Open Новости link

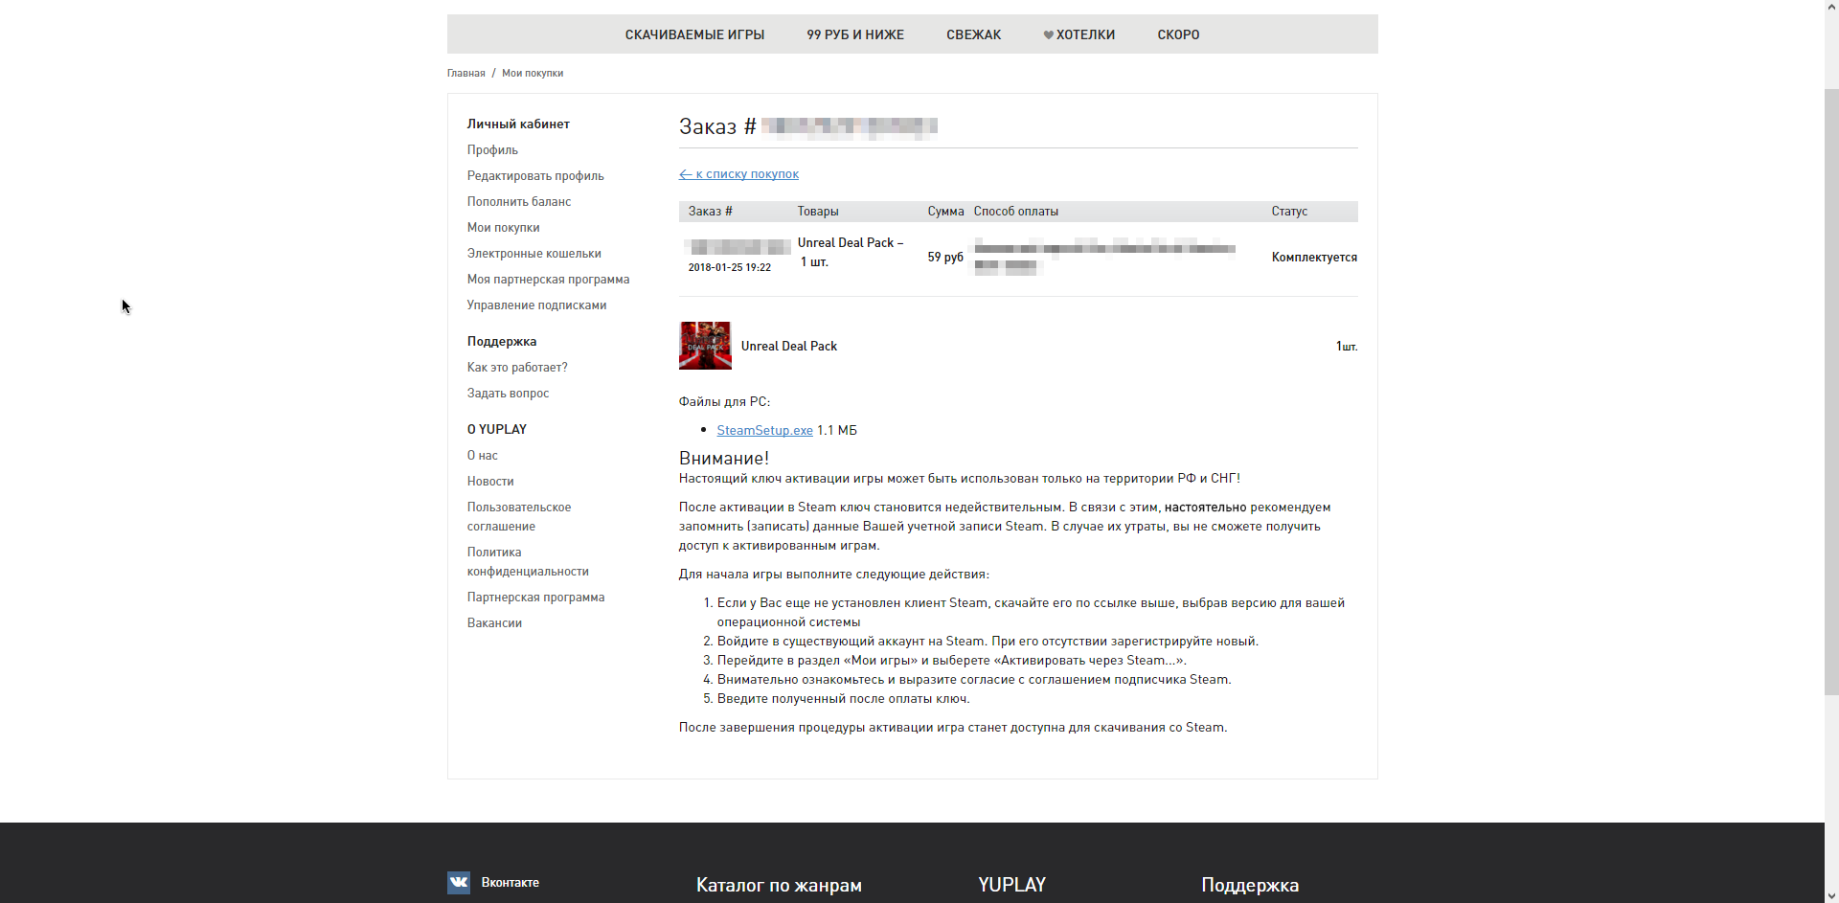coord(490,481)
